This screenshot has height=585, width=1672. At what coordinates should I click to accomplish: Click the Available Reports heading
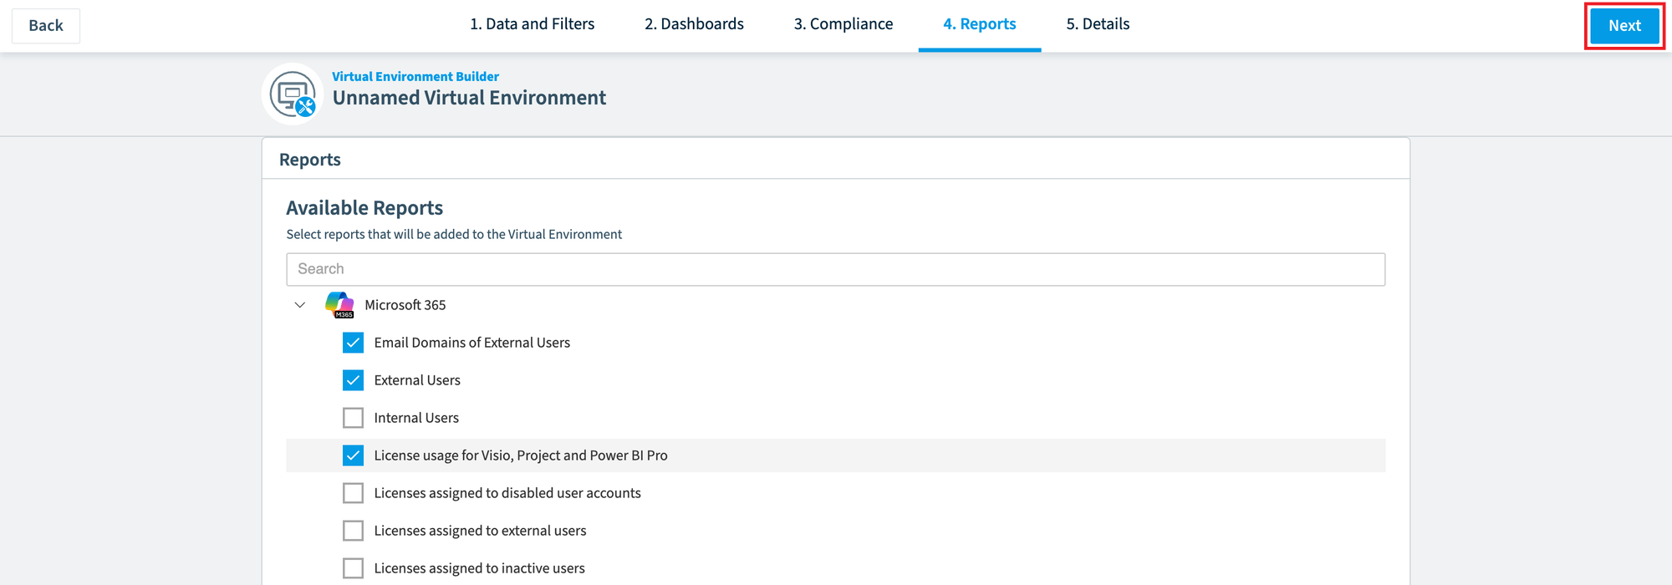[364, 208]
